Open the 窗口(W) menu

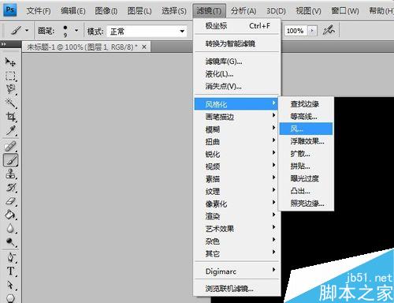(345, 11)
